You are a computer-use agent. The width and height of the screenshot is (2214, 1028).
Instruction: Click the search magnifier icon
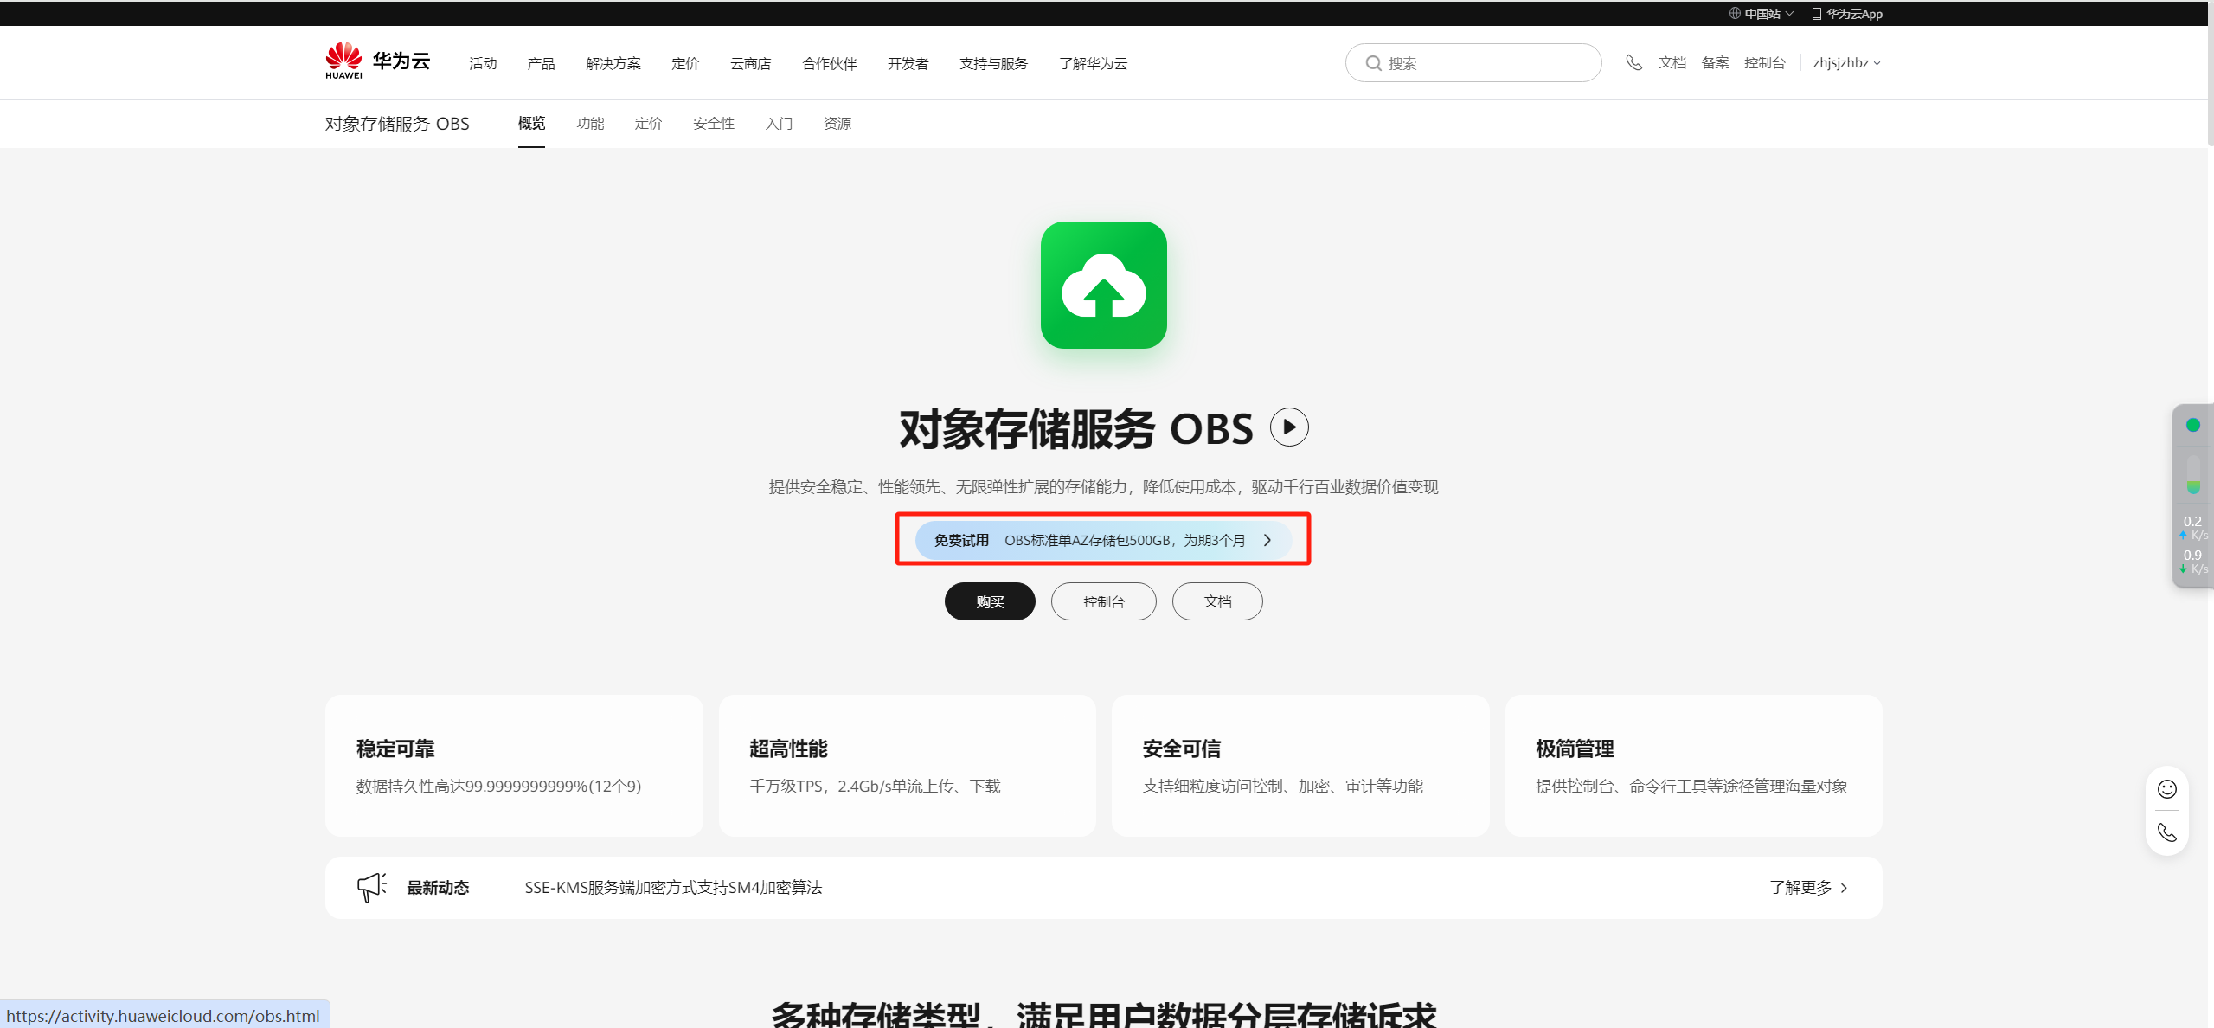pos(1373,63)
